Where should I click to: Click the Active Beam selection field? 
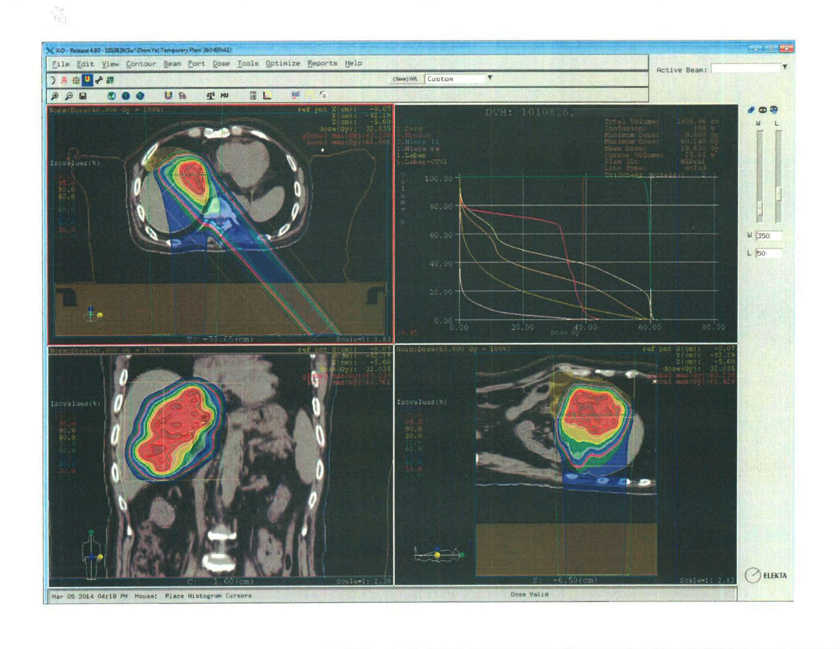coord(745,68)
